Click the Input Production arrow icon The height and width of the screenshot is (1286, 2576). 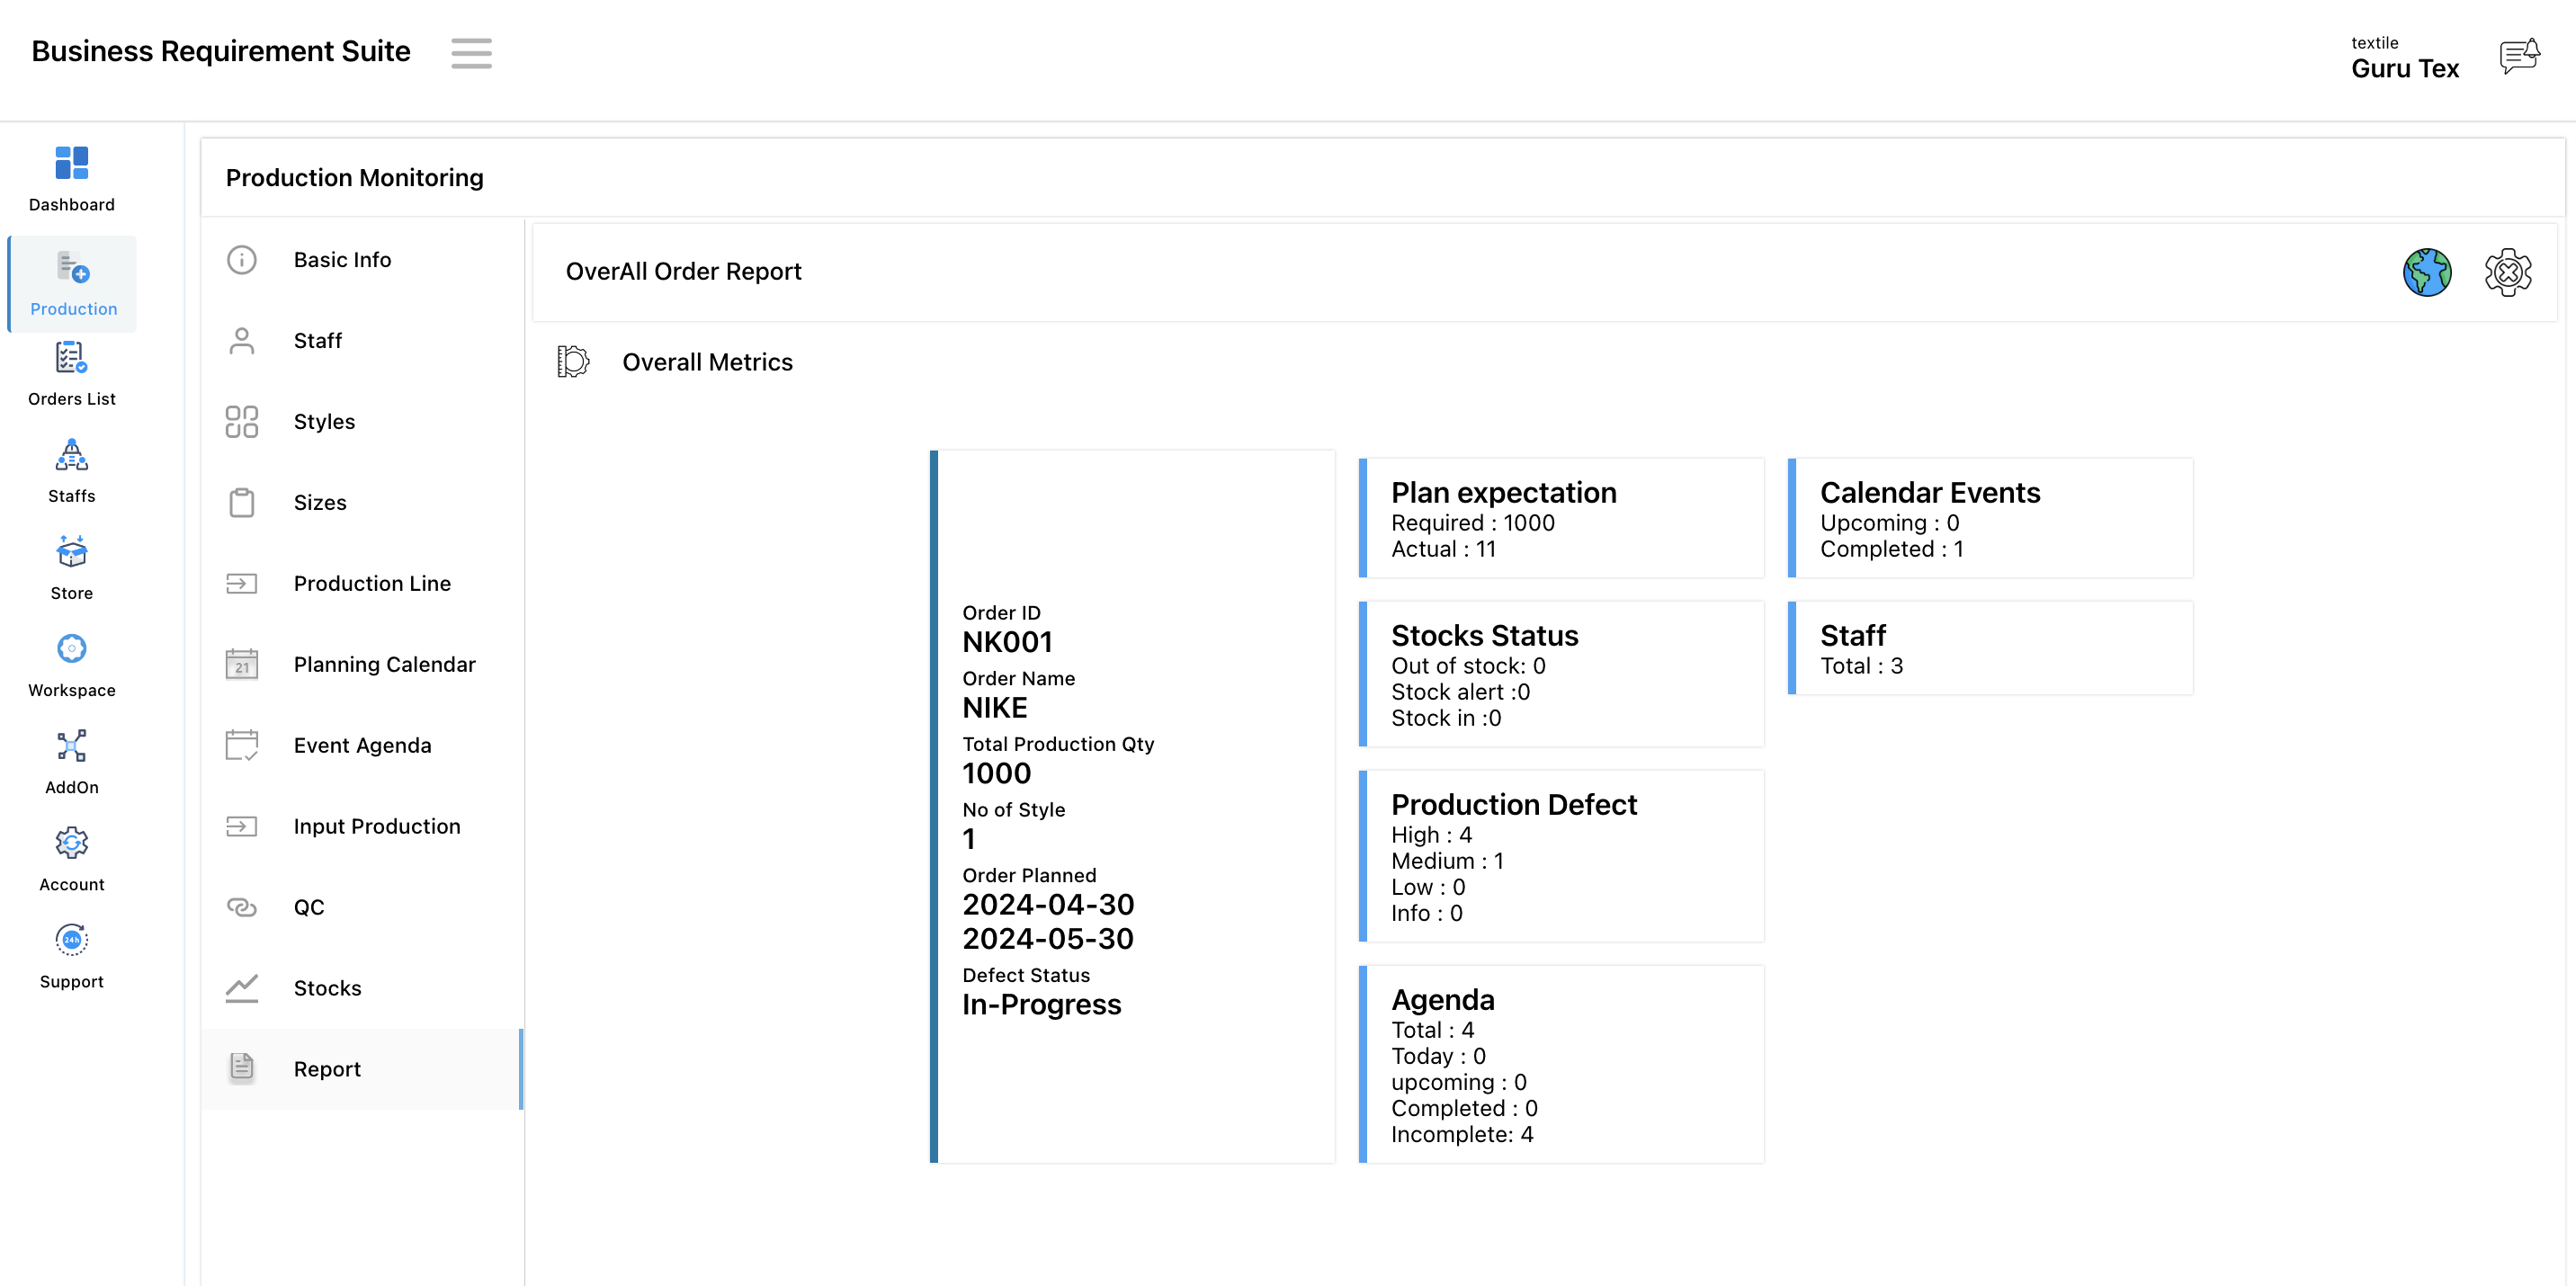click(242, 827)
